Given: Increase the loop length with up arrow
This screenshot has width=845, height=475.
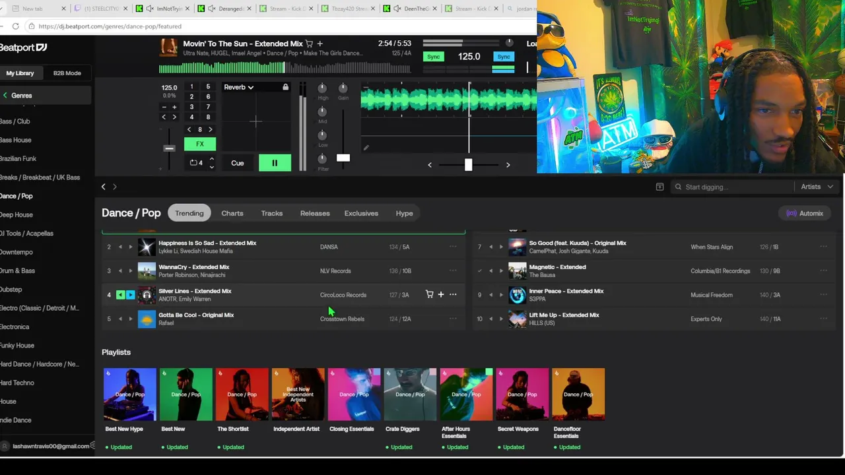Looking at the screenshot, I should tap(211, 158).
